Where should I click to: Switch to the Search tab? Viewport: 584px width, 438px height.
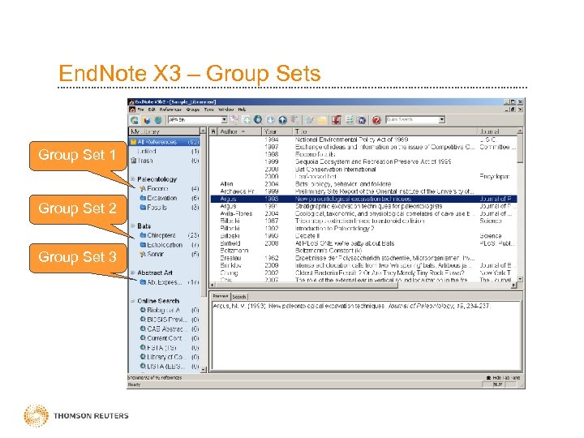[x=239, y=297]
